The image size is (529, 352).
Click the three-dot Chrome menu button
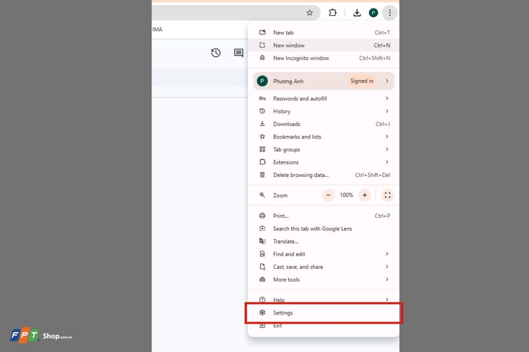tap(389, 13)
